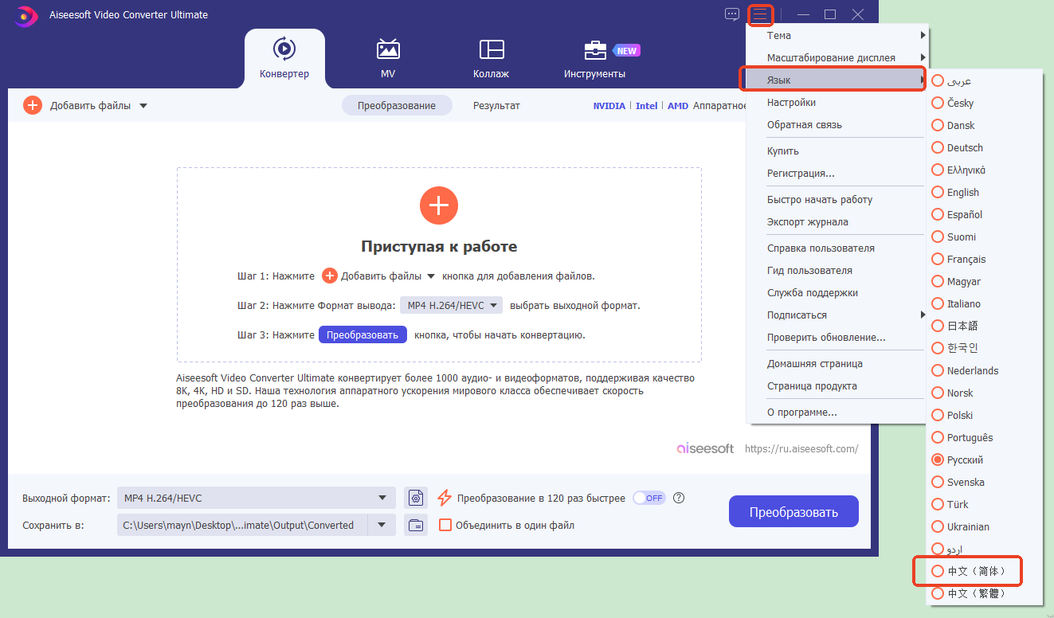Click the red Add Files plus icon
Viewport: 1054px width, 618px height.
(x=32, y=104)
